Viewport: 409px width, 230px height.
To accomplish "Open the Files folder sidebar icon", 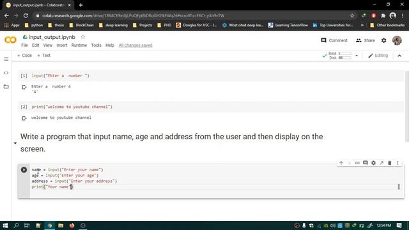I will pos(6,87).
